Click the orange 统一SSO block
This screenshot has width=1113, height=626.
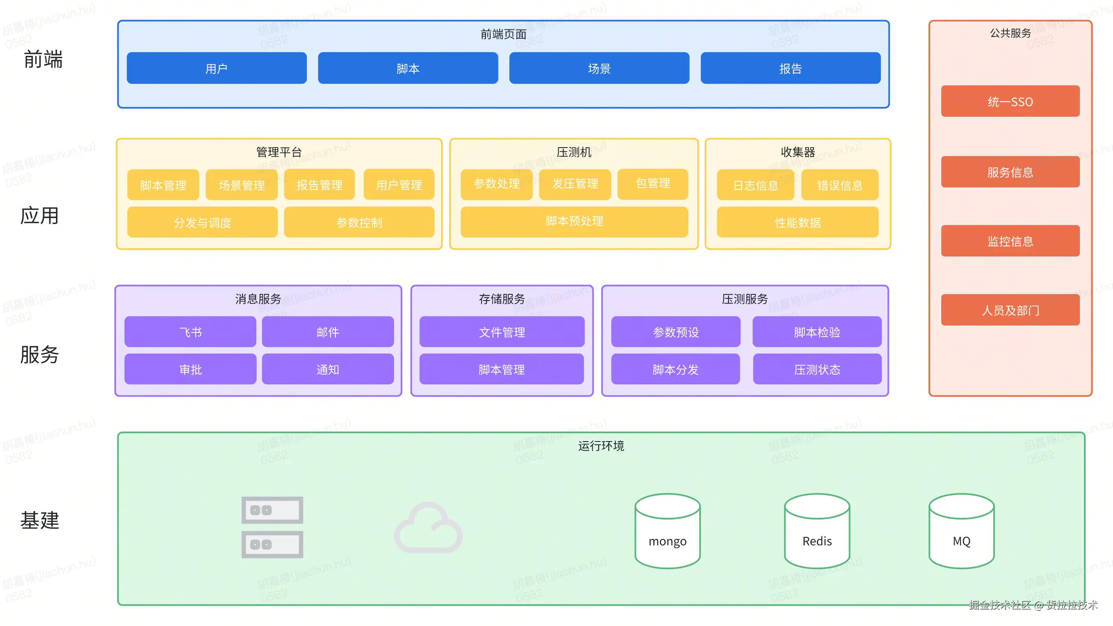tap(1010, 102)
